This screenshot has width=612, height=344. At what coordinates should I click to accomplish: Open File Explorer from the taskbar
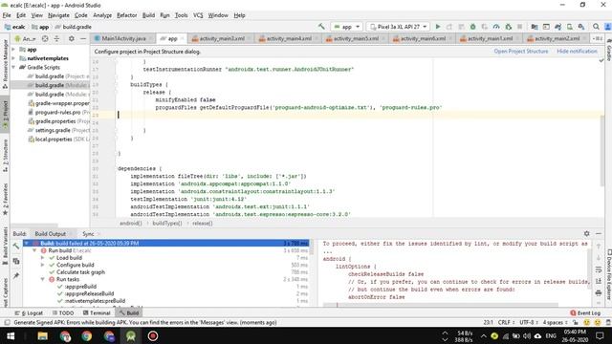42,335
